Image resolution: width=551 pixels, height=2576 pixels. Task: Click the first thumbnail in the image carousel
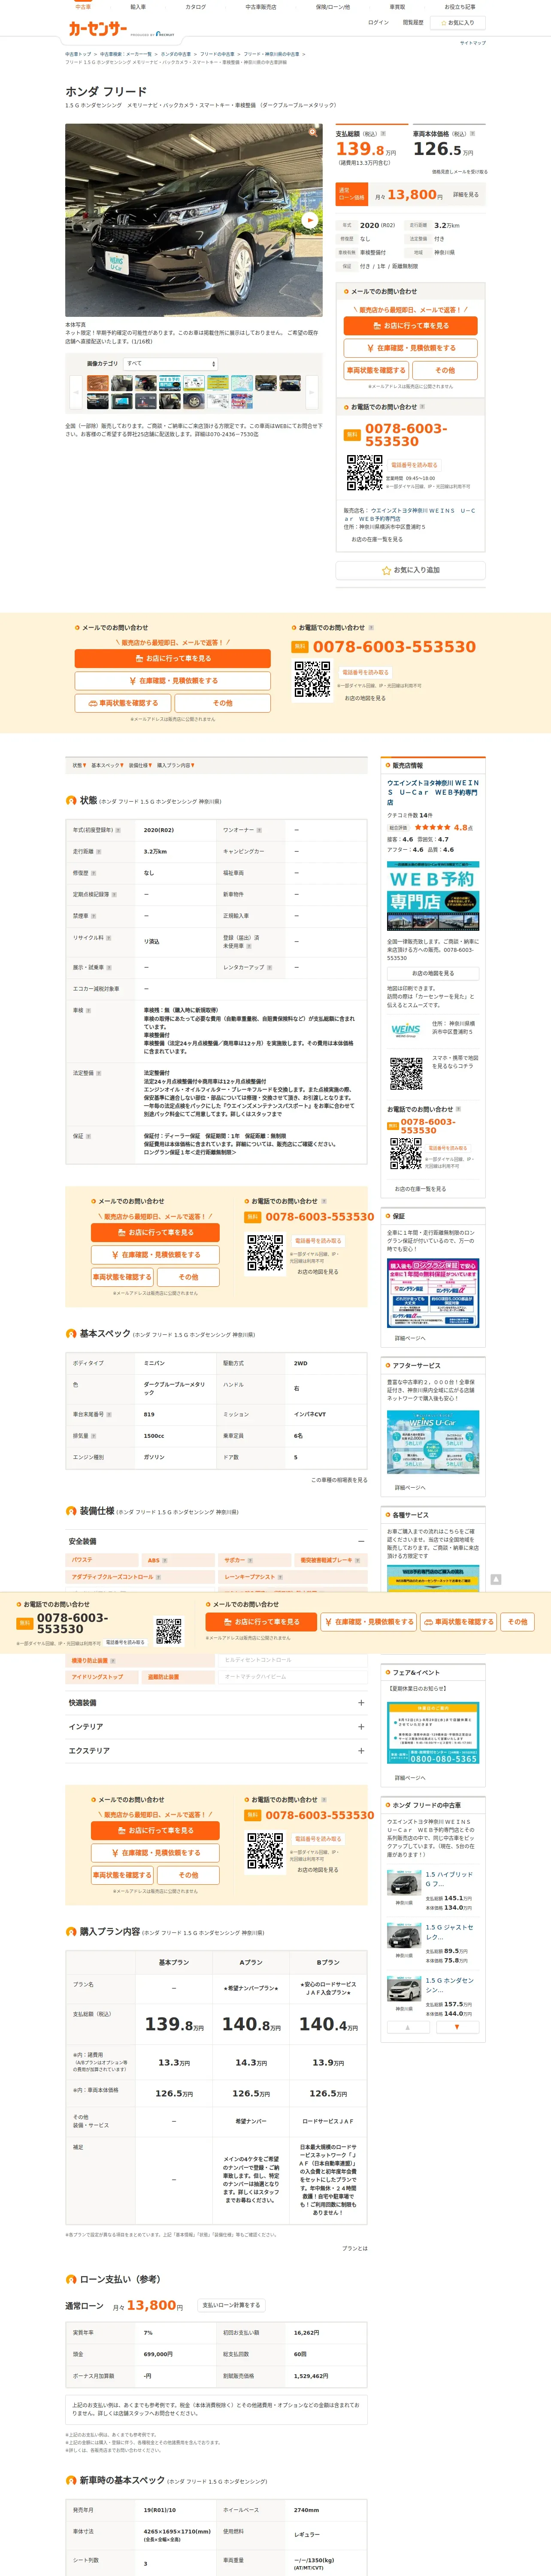click(97, 383)
